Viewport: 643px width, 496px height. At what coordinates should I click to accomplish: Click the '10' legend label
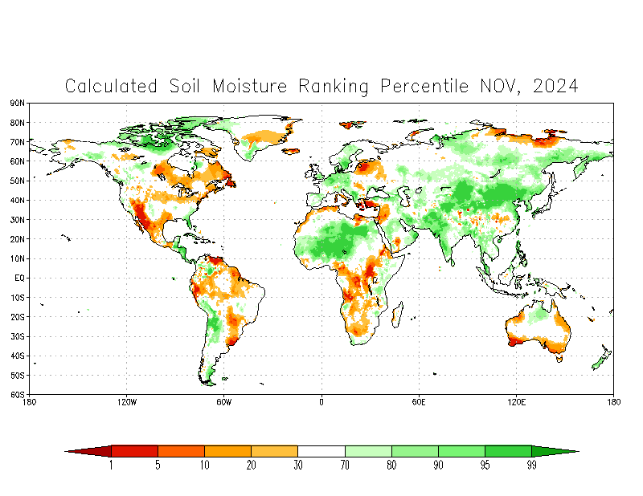coord(205,466)
